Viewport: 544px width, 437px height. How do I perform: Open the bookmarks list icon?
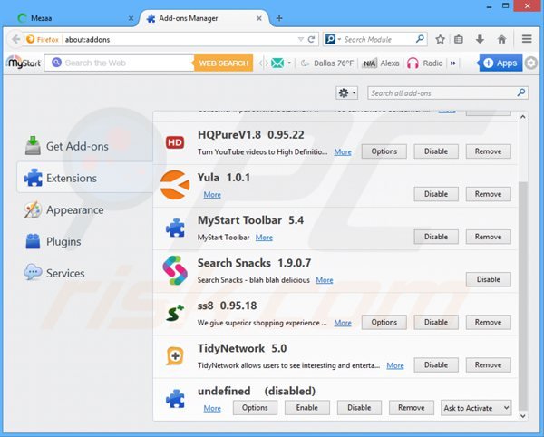458,39
